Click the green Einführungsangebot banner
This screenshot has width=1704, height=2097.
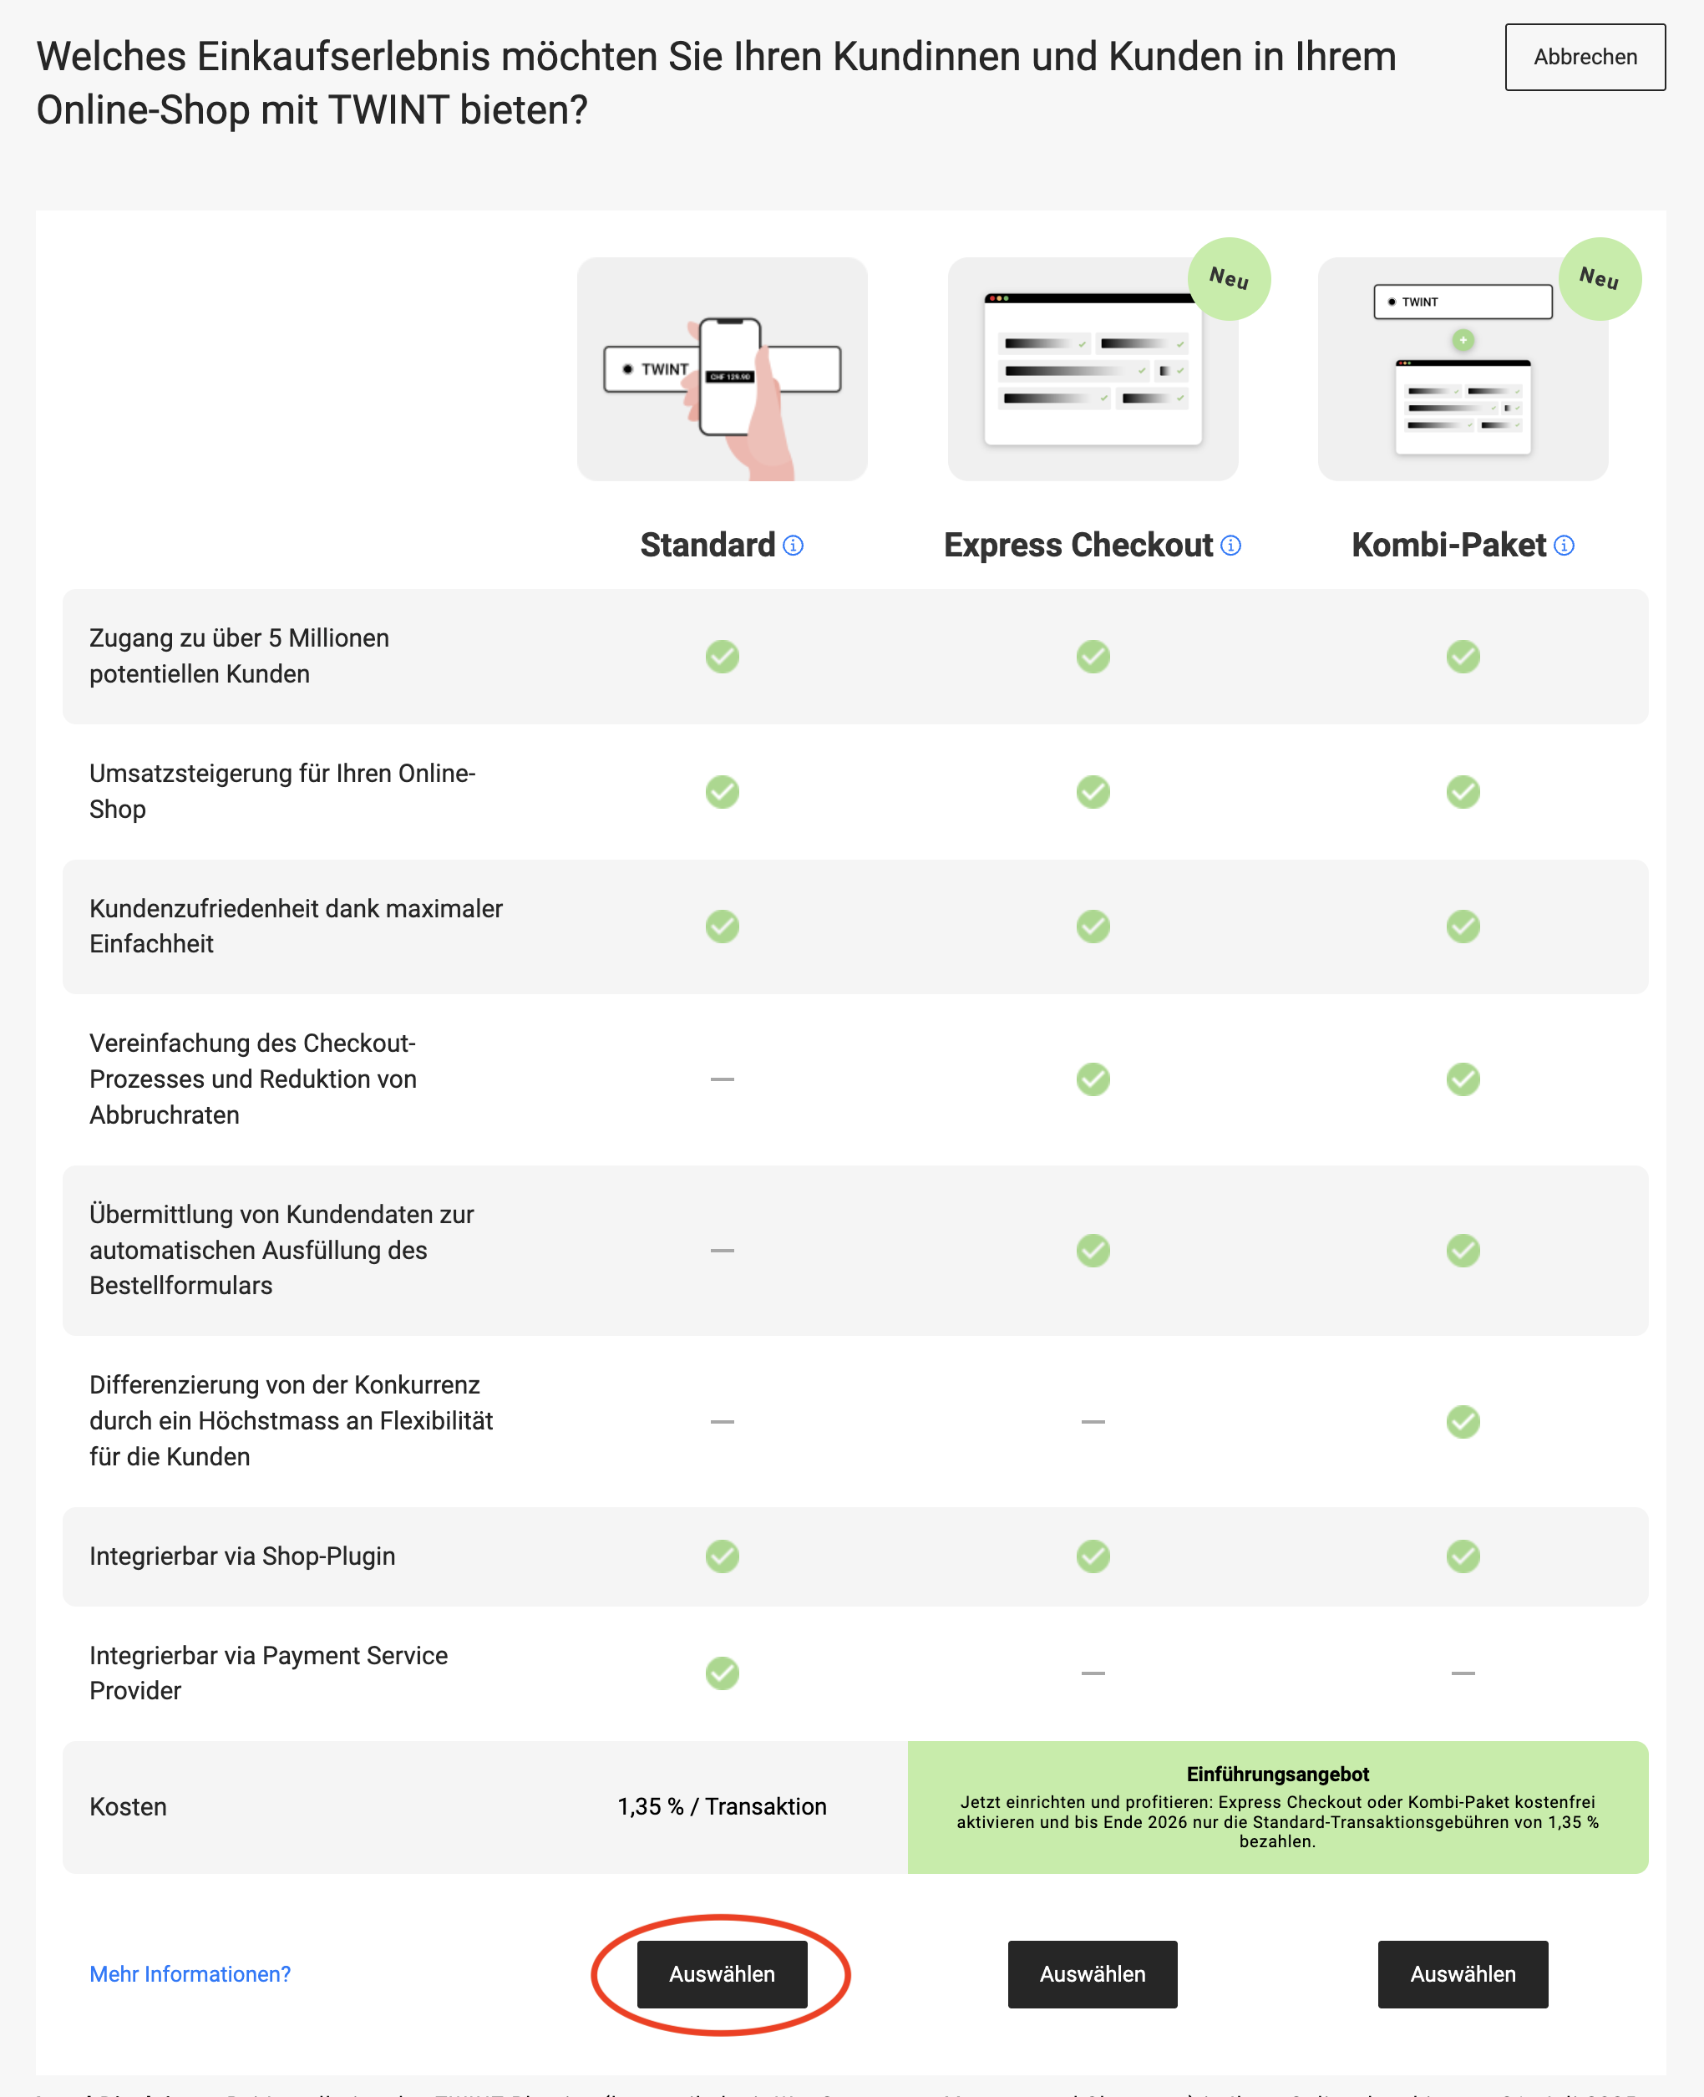[x=1277, y=1807]
